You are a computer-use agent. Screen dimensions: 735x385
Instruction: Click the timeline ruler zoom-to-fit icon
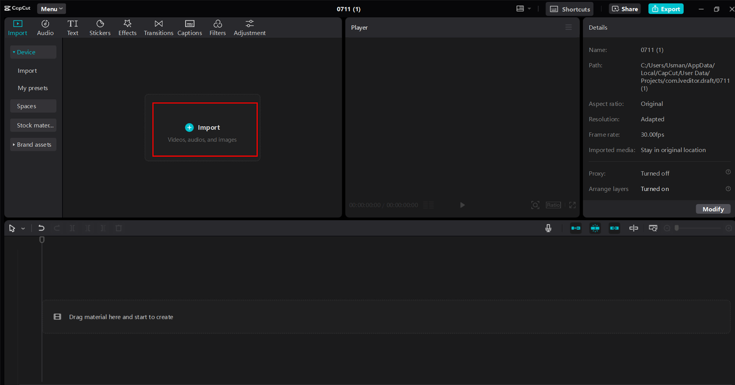point(653,228)
